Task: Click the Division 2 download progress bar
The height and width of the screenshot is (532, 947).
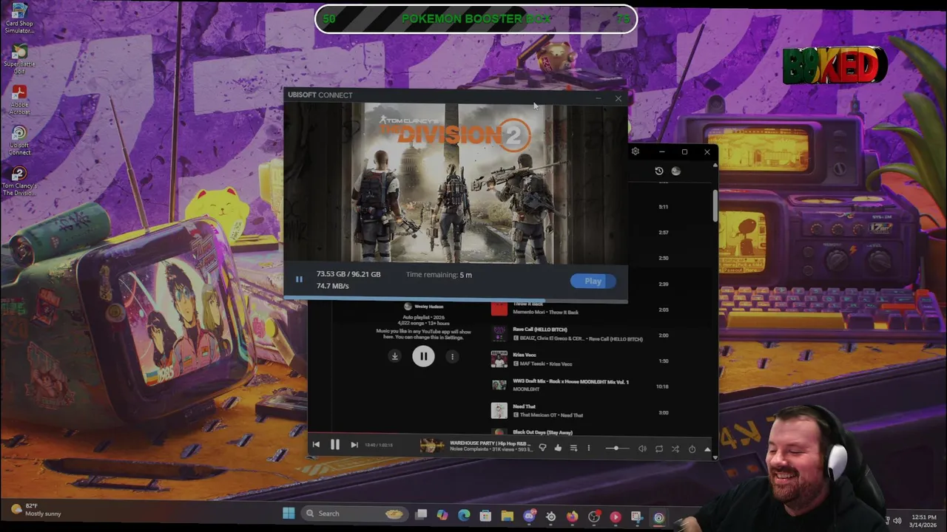Action: click(456, 299)
